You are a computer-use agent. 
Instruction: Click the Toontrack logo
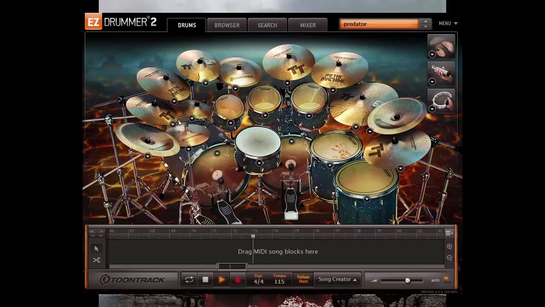pos(132,280)
